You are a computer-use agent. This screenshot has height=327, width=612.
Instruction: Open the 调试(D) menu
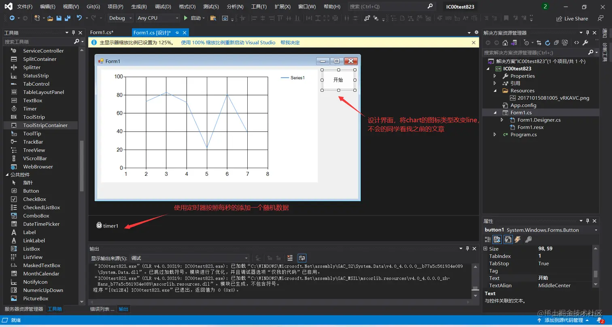(163, 7)
